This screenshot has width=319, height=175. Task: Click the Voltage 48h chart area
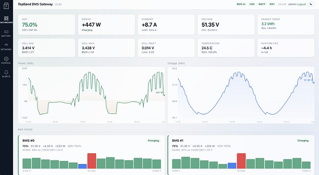(x=241, y=95)
